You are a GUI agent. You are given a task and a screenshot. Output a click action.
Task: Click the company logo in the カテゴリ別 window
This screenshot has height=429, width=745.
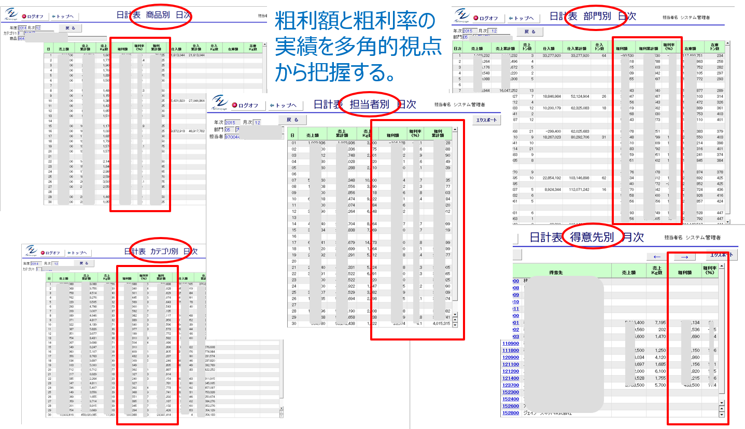pyautogui.click(x=32, y=252)
